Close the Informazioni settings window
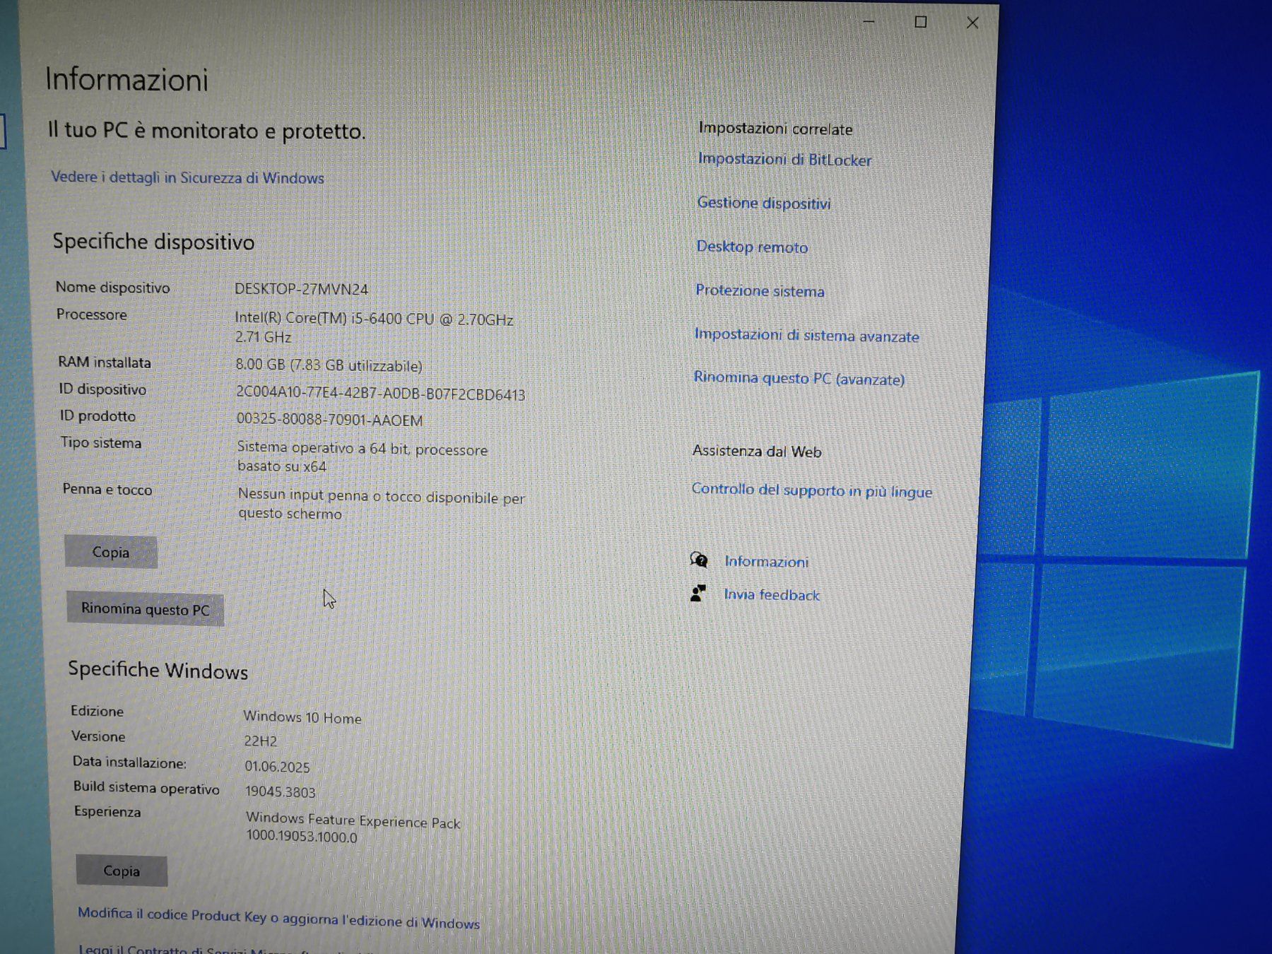 tap(972, 23)
